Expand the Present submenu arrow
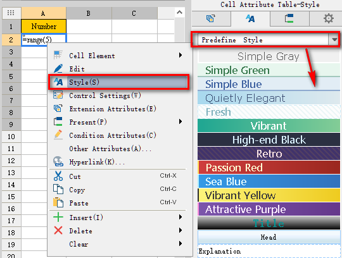The image size is (342, 258). pyautogui.click(x=180, y=121)
